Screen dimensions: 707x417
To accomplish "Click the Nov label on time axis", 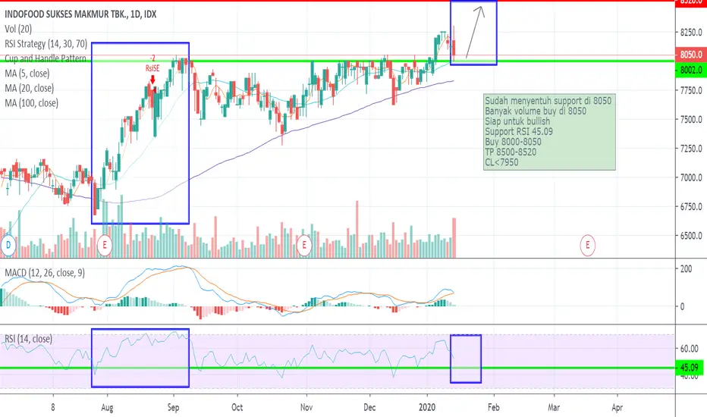I will pyautogui.click(x=306, y=408).
